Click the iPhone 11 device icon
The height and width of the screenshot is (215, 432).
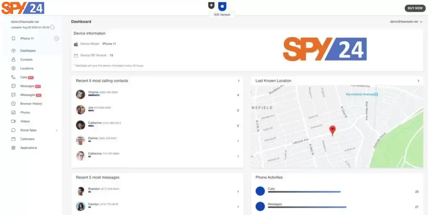coord(13,38)
